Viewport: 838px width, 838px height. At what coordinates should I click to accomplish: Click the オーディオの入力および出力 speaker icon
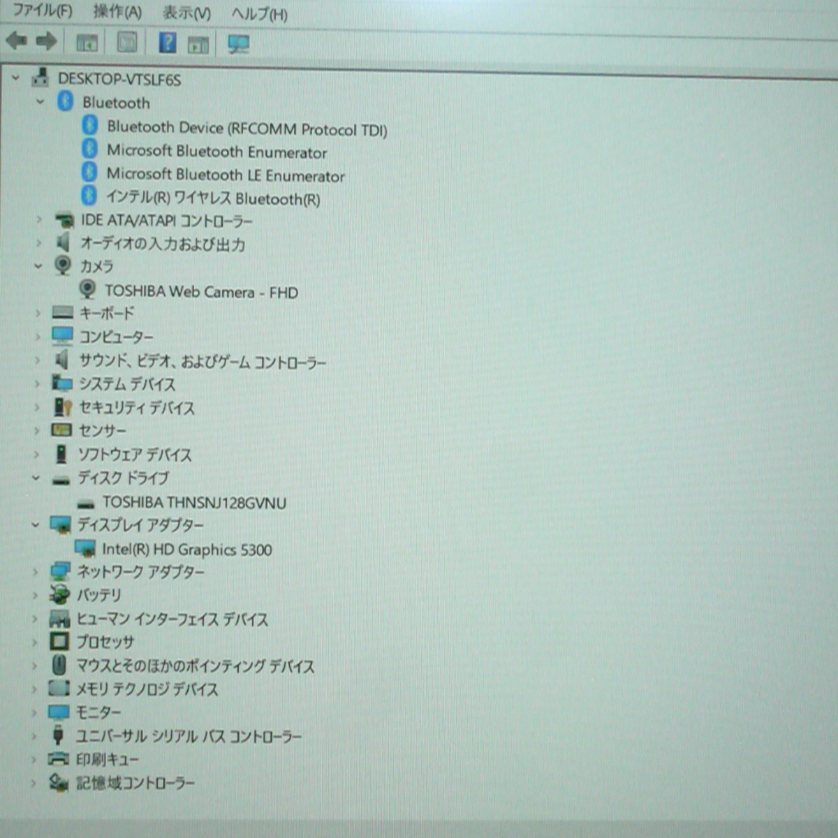click(x=63, y=243)
